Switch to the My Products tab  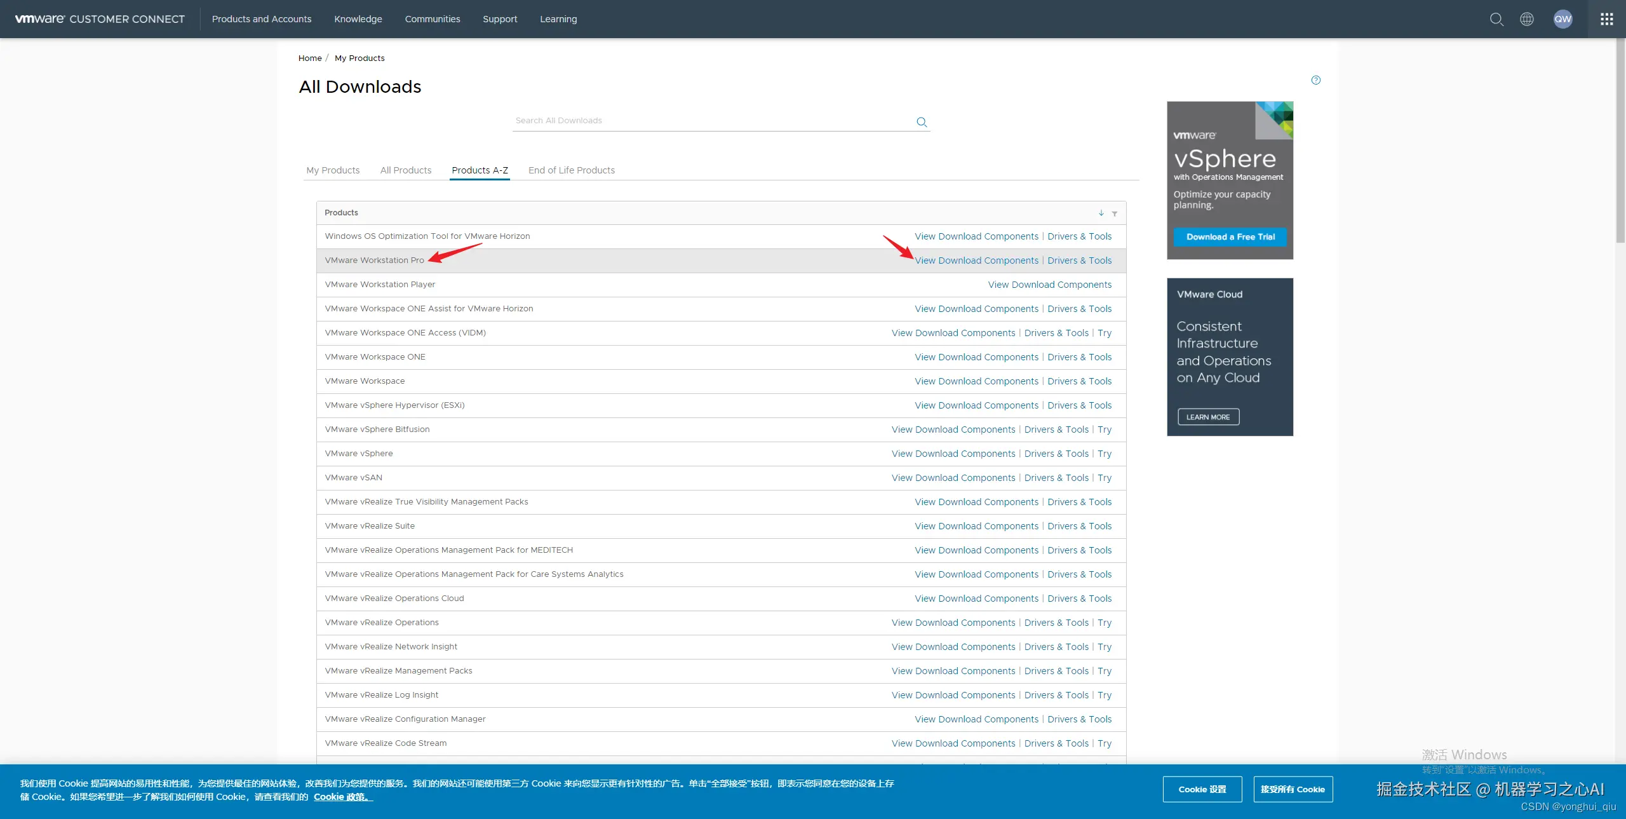(333, 170)
